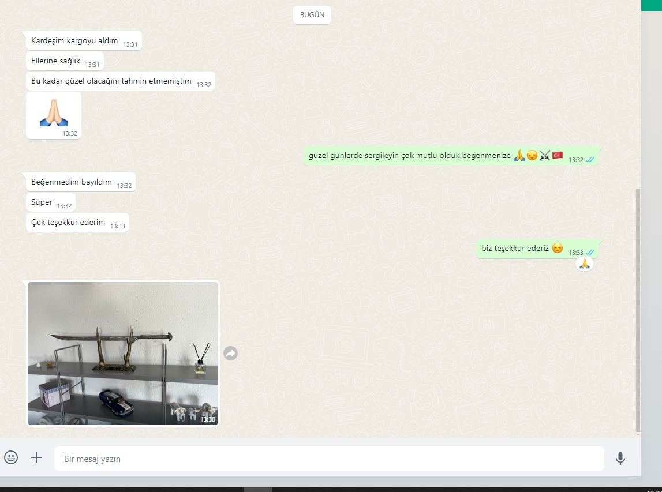Click double check marks on 'biz teşekkür ederiz'

(589, 253)
